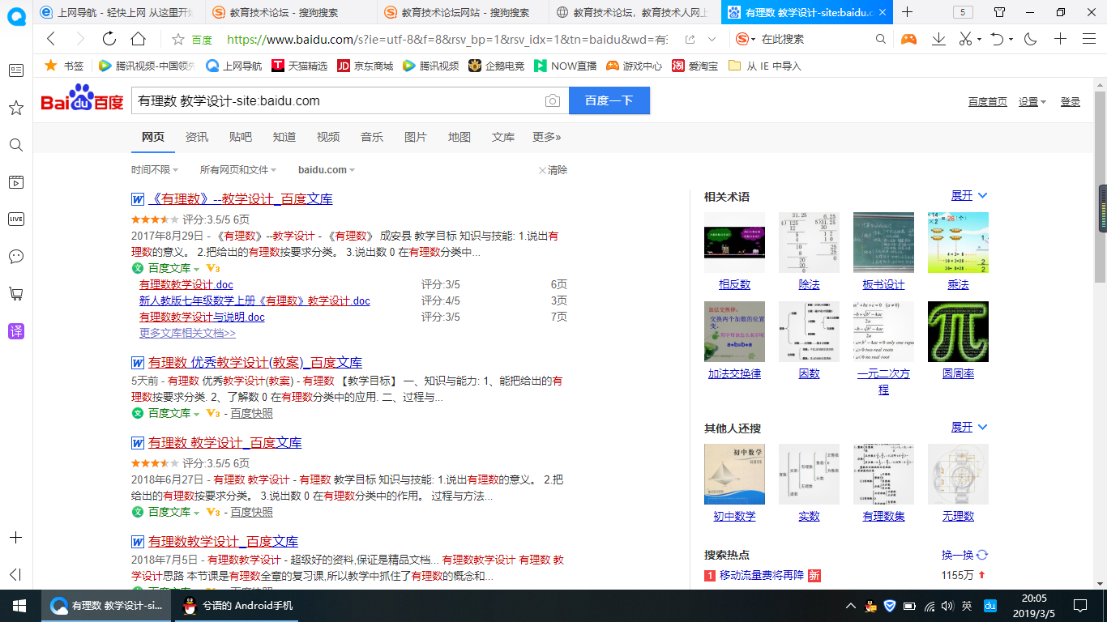1107x622 pixels.
Task: Click the share icon in address bar
Action: point(690,39)
